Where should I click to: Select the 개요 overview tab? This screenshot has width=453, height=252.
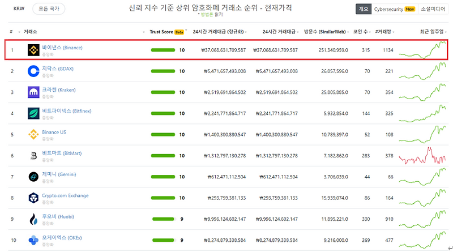click(364, 9)
